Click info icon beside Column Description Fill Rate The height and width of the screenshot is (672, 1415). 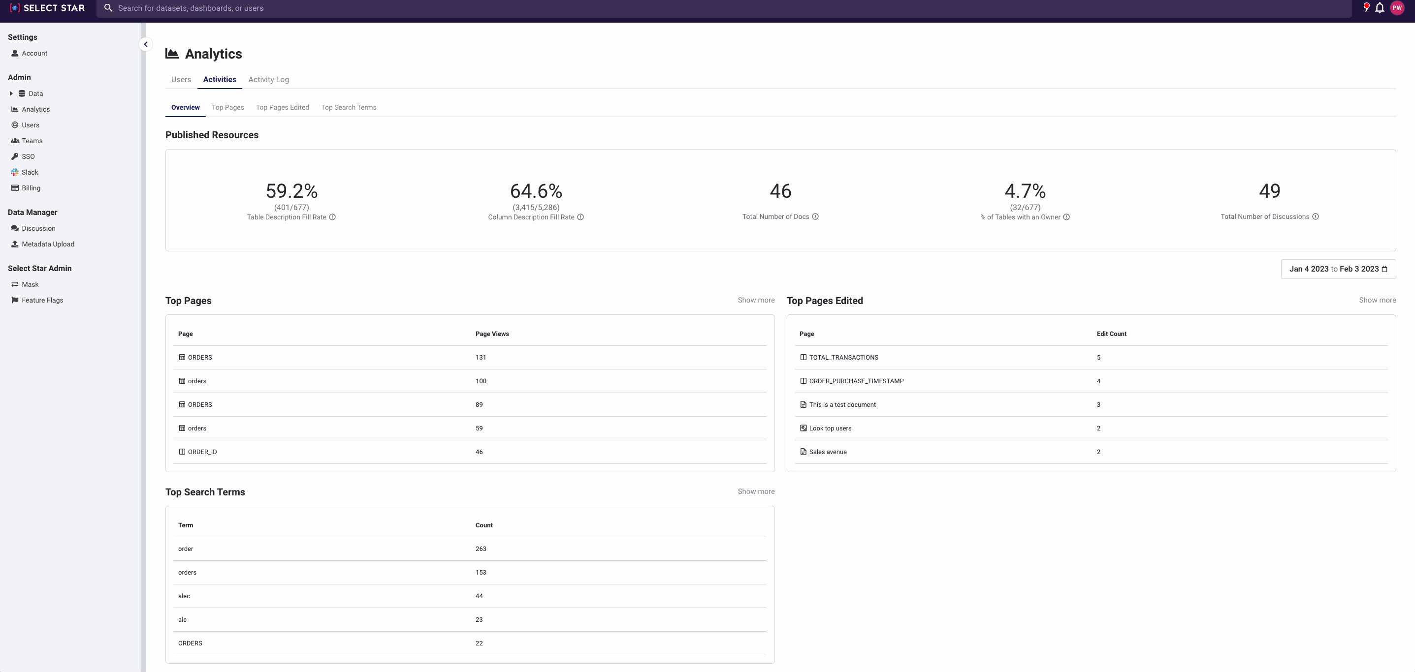coord(580,217)
